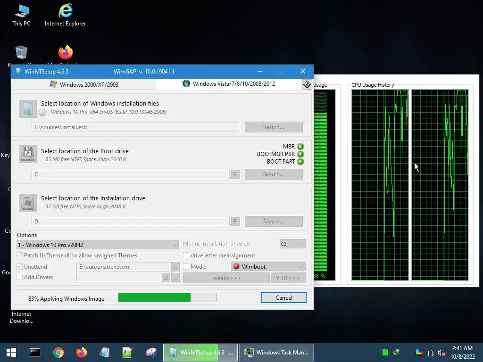483x362 pixels.
Task: Click the muted volume tray icon
Action: coord(441,353)
